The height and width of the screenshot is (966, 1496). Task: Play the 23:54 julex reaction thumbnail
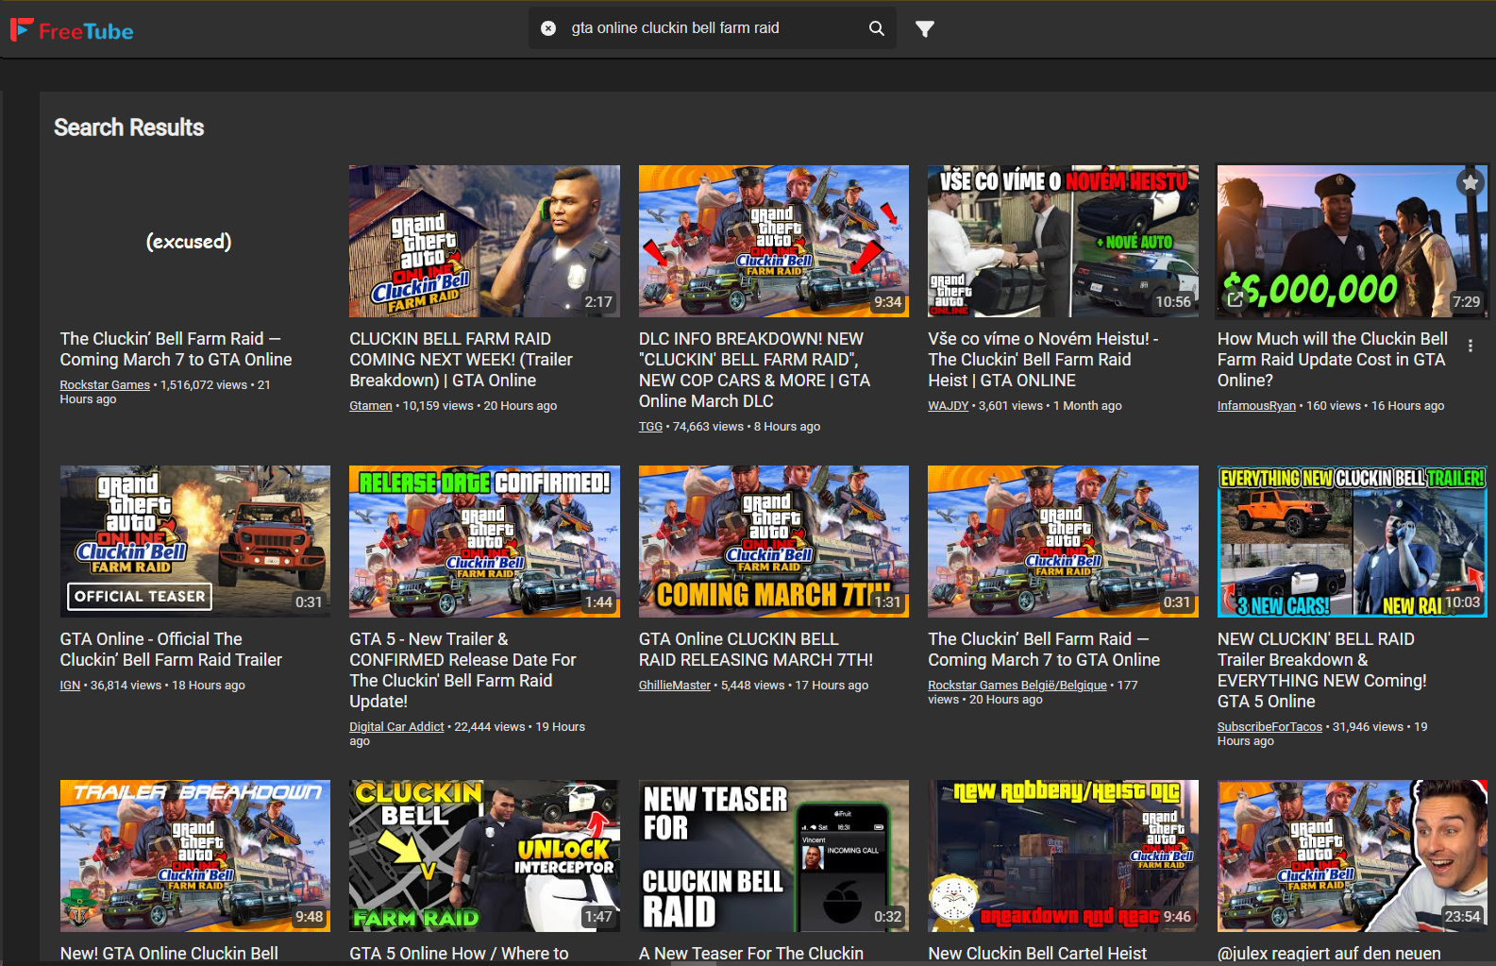coord(1353,856)
